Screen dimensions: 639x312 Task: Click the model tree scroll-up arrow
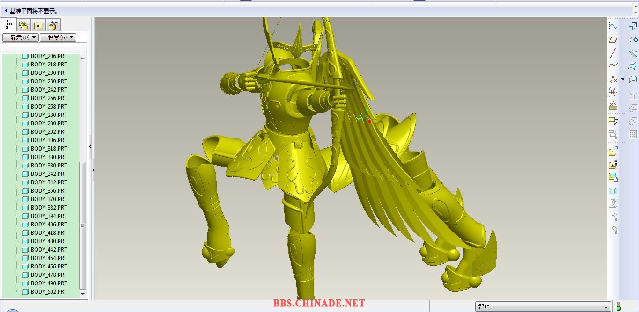pos(83,58)
